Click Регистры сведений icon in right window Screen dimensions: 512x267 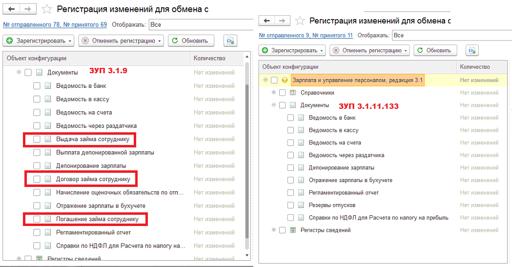pyautogui.click(x=293, y=230)
